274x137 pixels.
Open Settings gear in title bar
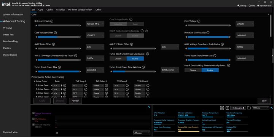pos(242,6)
